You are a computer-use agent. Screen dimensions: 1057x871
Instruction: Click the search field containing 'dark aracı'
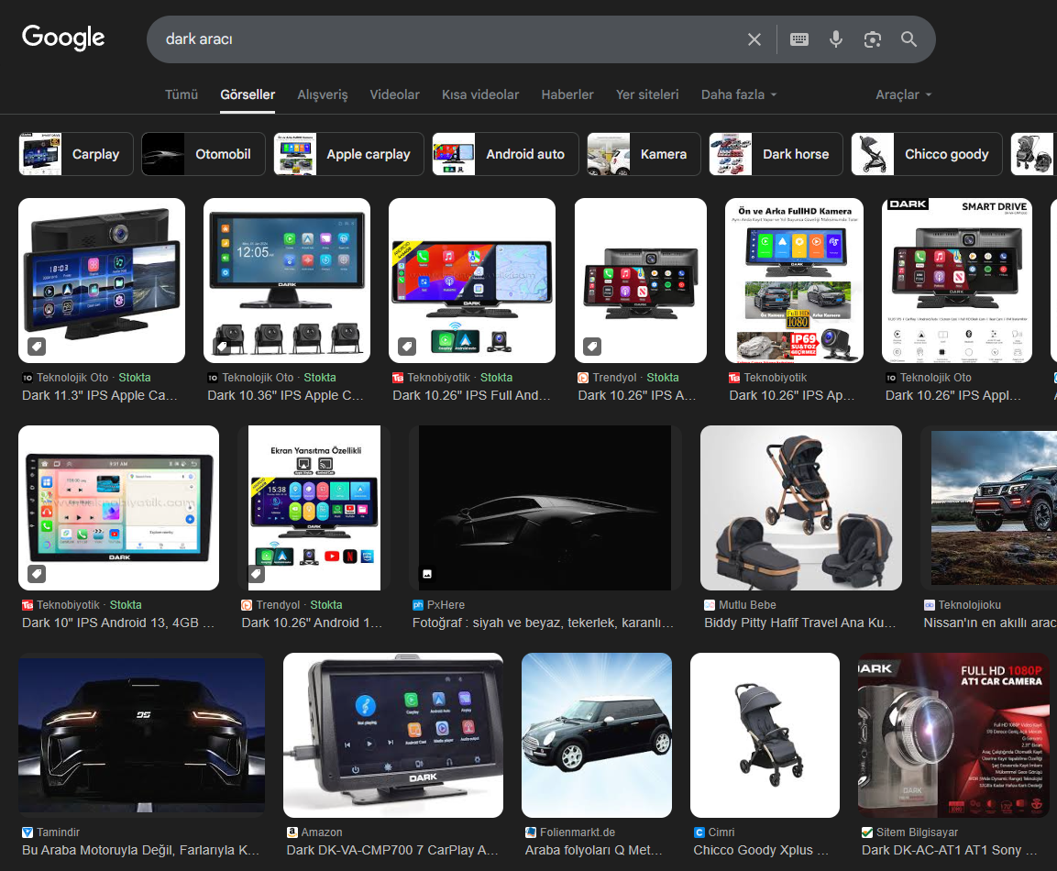[x=445, y=39]
